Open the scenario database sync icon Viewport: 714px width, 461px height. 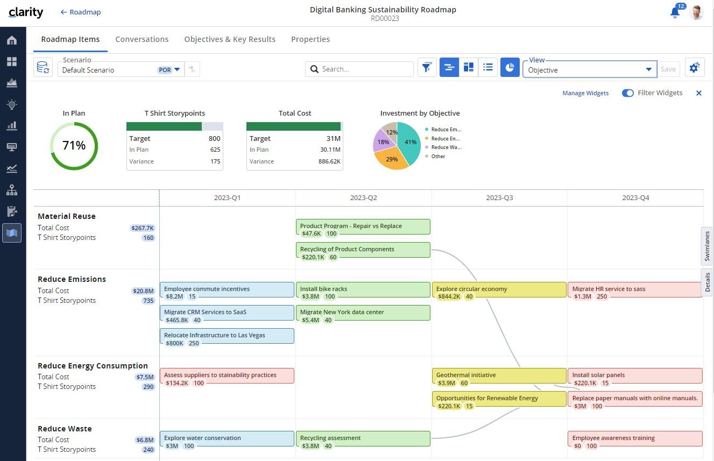(x=43, y=68)
